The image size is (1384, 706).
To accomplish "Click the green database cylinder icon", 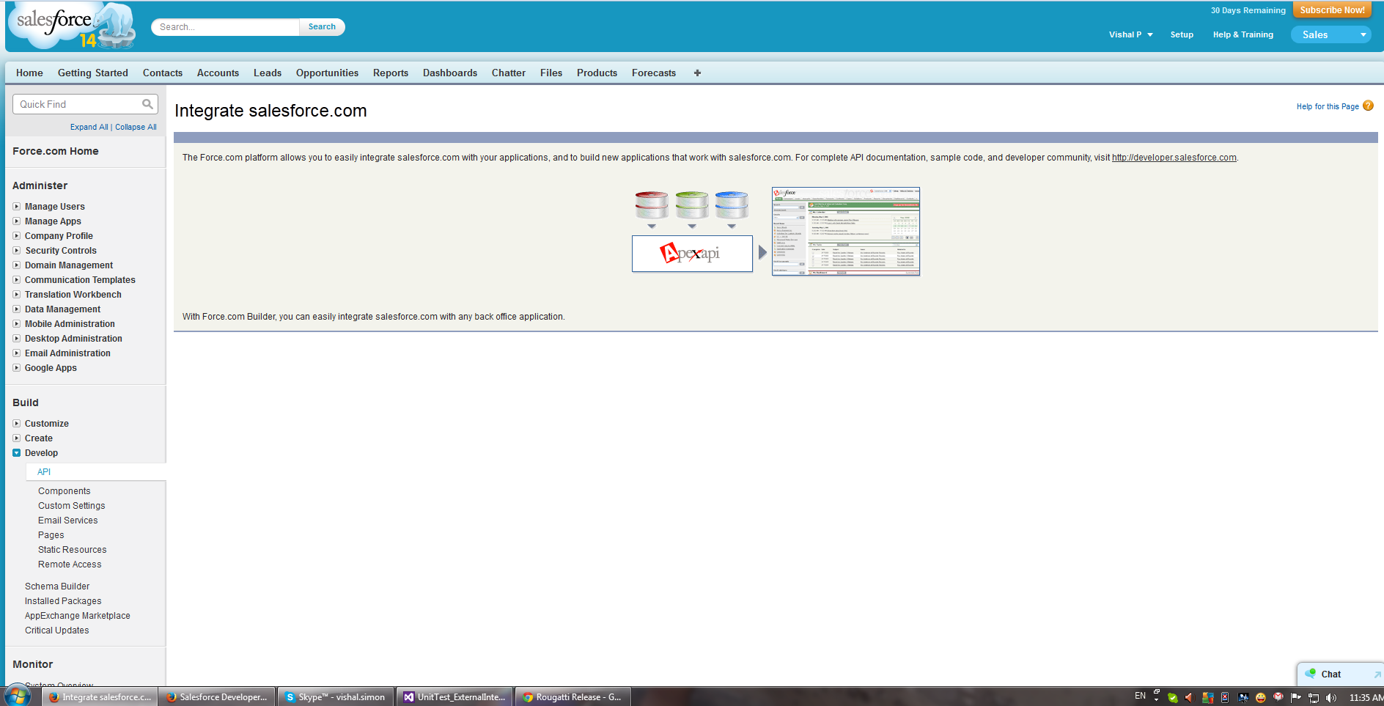I will click(x=692, y=205).
